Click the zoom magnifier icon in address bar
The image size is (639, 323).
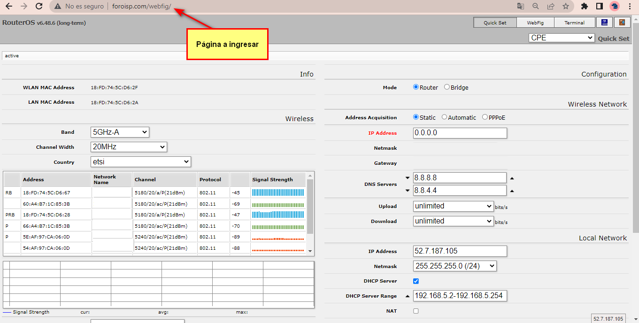click(x=536, y=6)
